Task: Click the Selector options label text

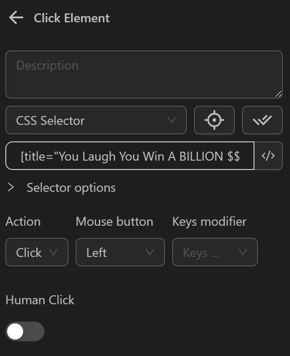Action: click(71, 188)
